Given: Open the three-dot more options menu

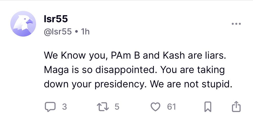Looking at the screenshot, I should (236, 24).
